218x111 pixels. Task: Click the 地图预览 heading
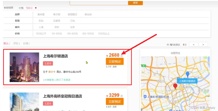pos(175,53)
